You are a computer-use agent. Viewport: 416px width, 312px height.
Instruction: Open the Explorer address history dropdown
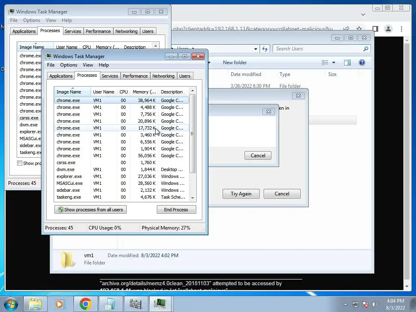tap(256, 49)
